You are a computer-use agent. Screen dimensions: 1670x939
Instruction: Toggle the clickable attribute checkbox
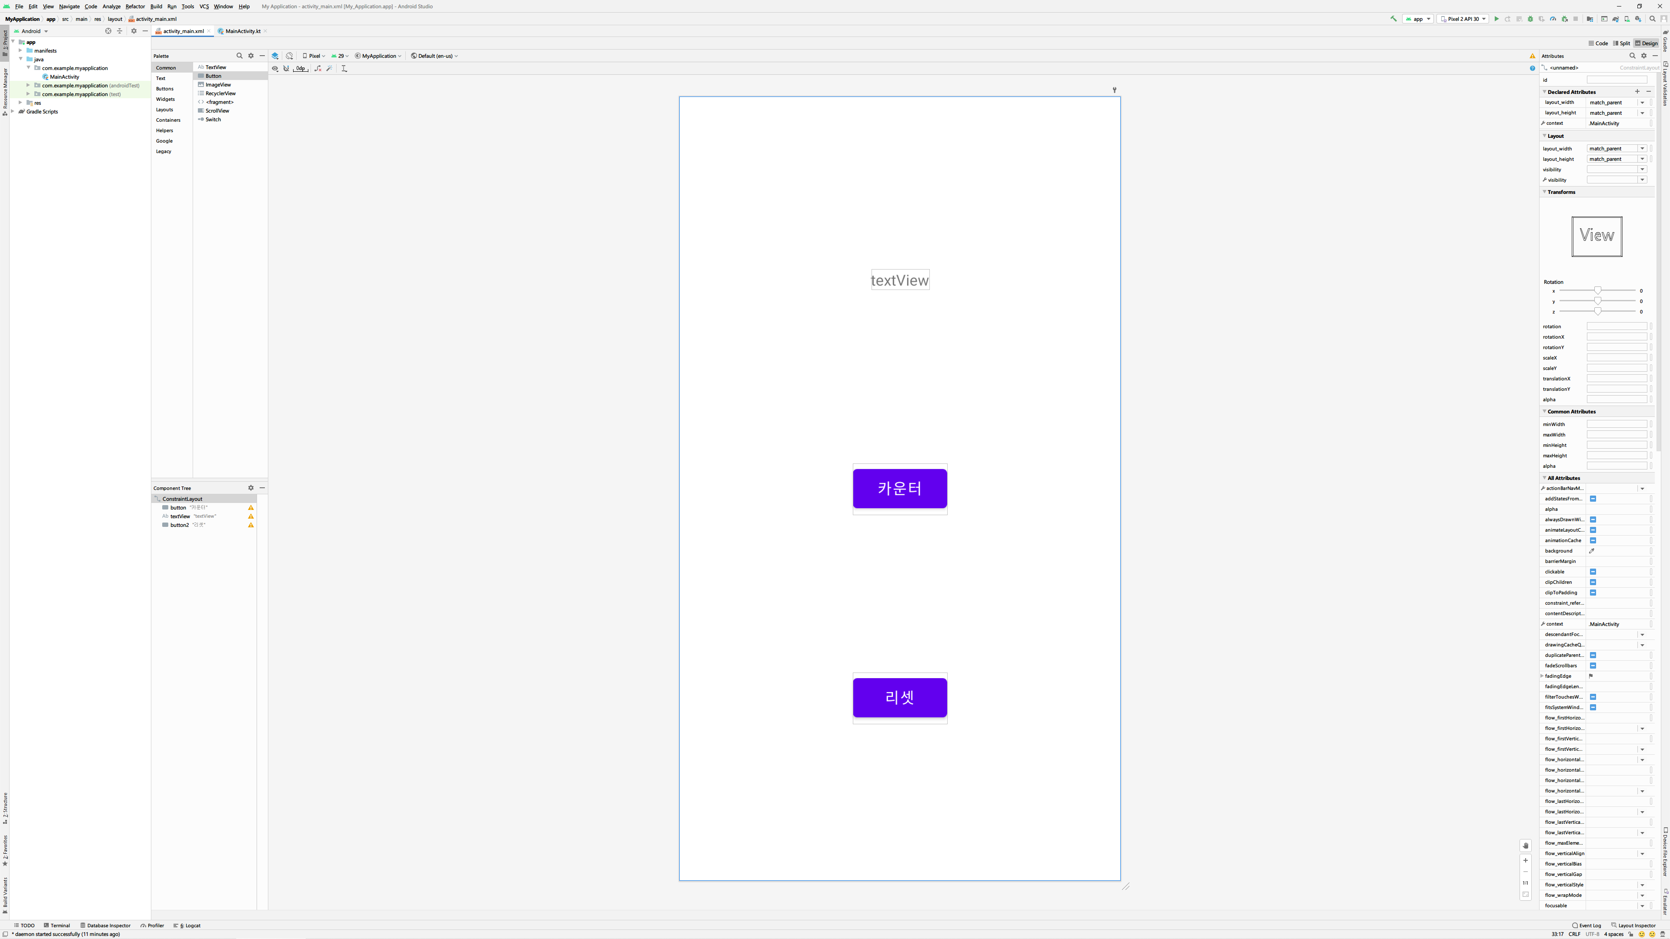click(1593, 572)
